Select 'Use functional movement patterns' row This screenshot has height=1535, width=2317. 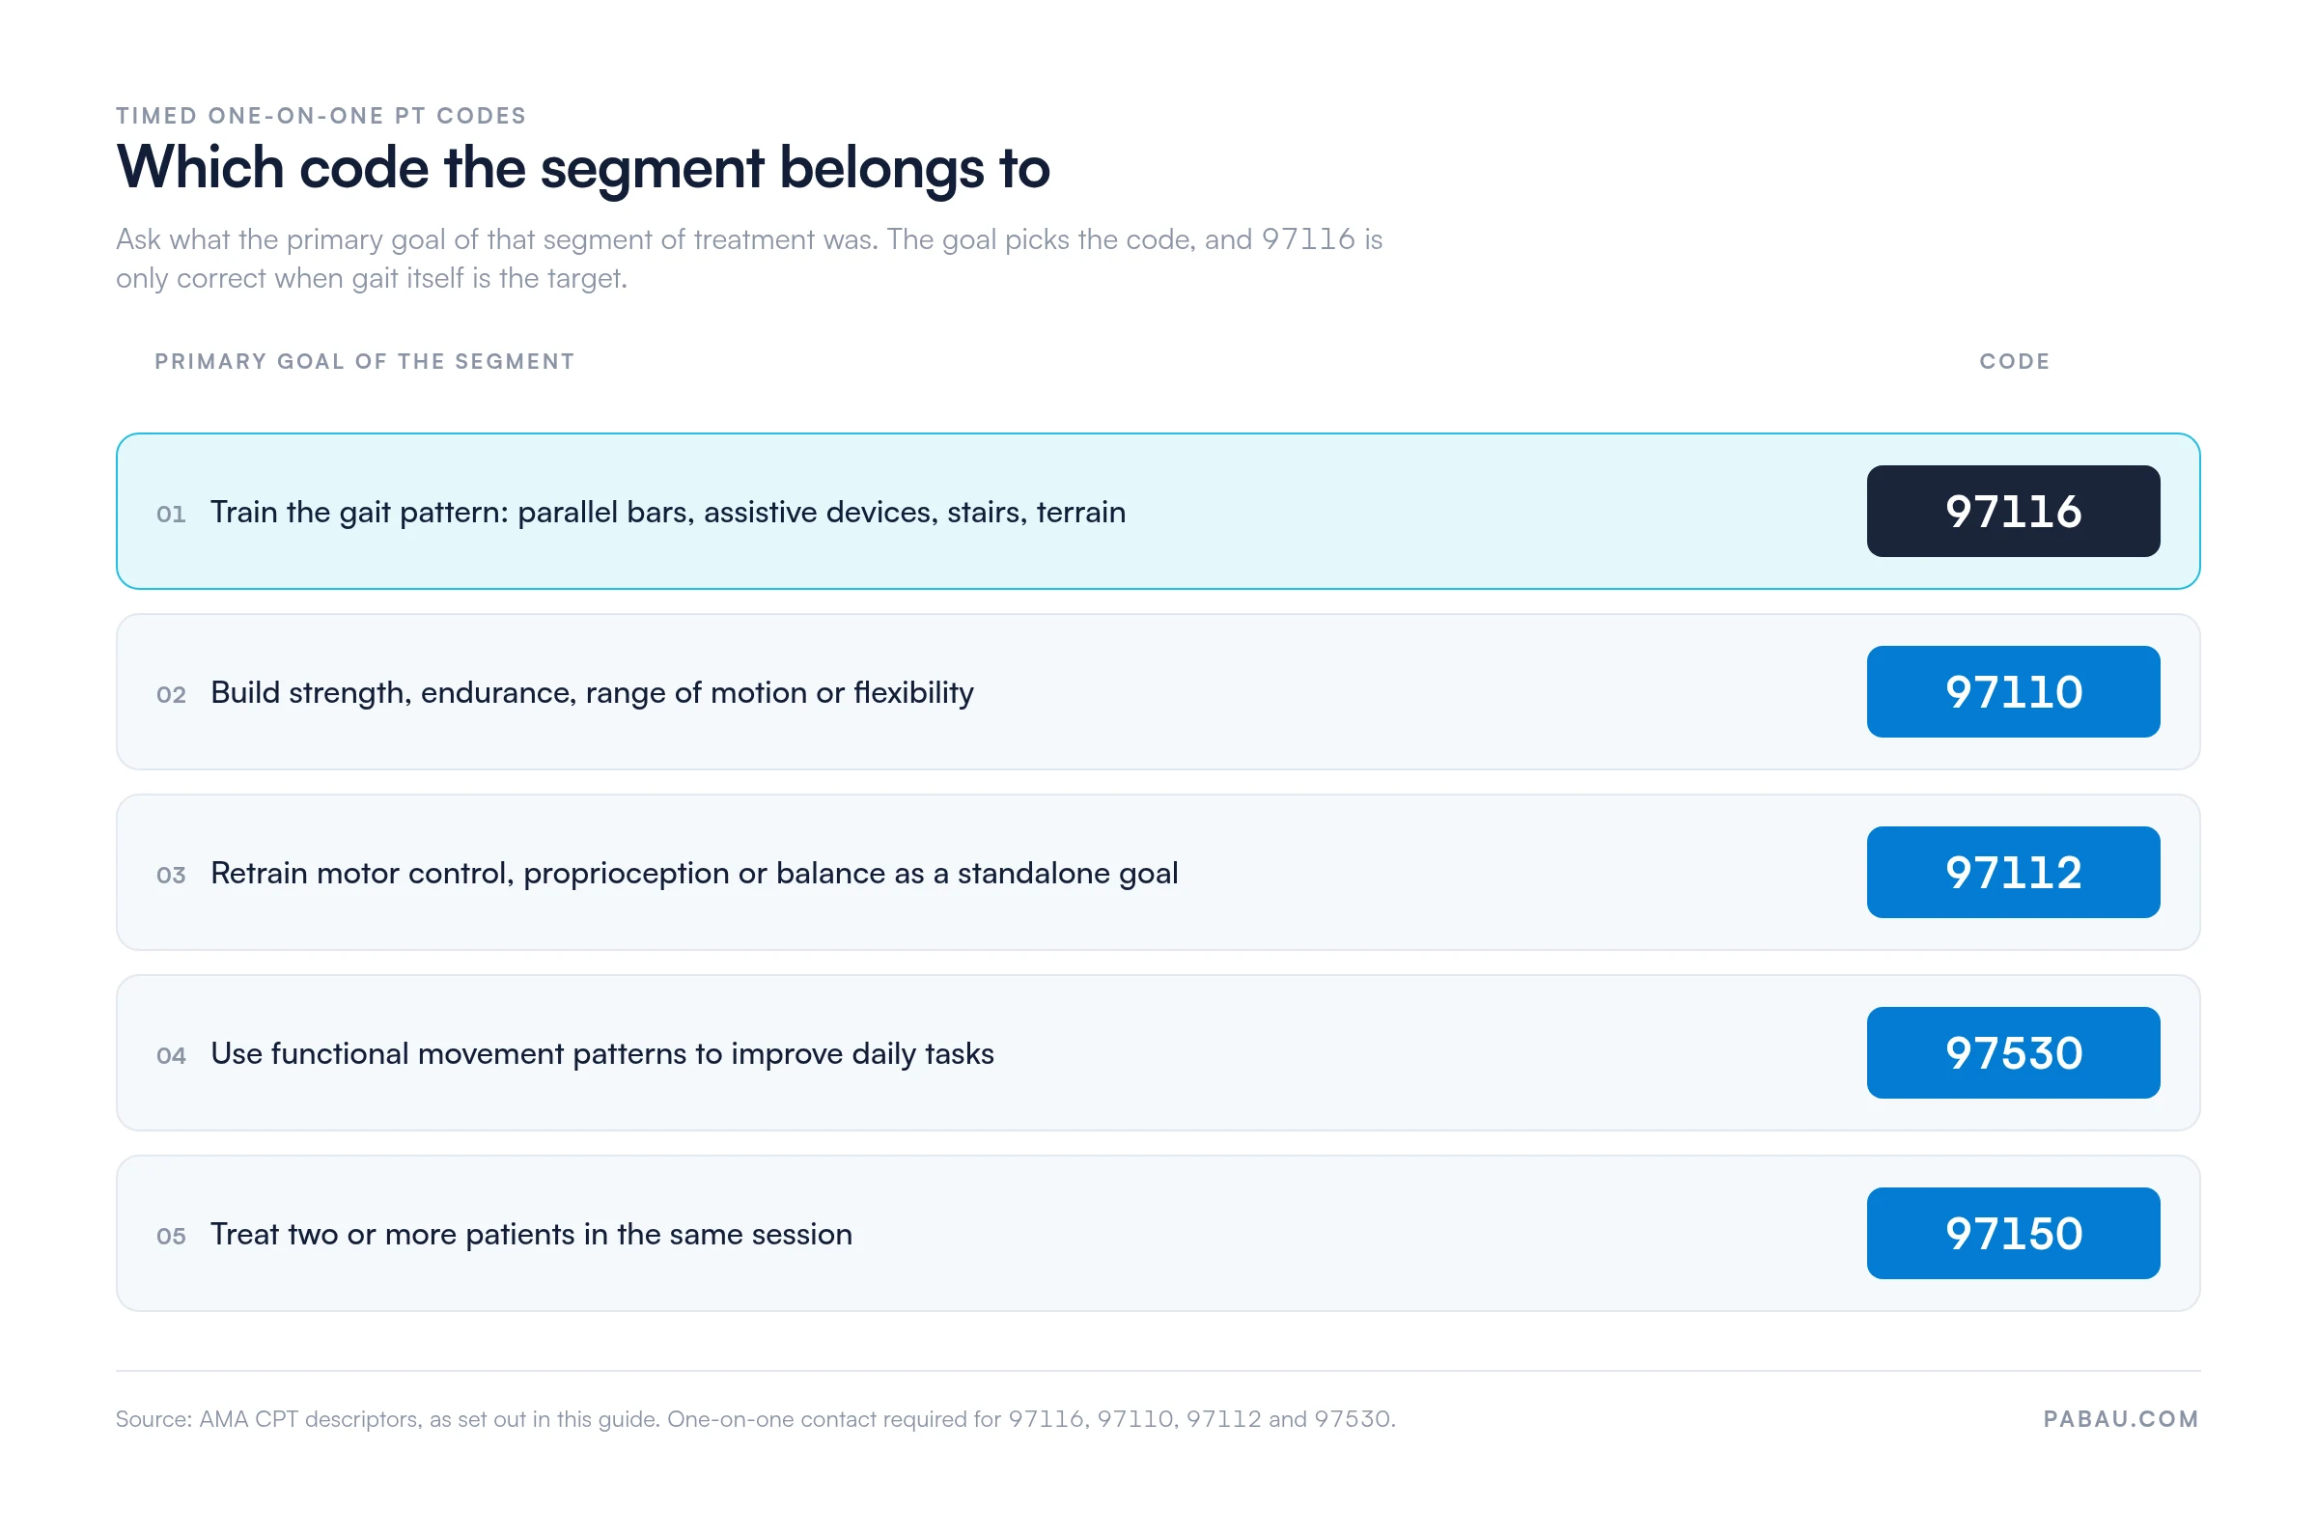coord(1158,1052)
